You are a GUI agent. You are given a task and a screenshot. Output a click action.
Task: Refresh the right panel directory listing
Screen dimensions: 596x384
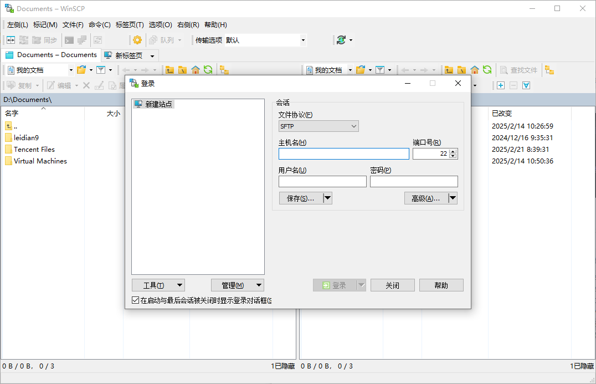[487, 70]
